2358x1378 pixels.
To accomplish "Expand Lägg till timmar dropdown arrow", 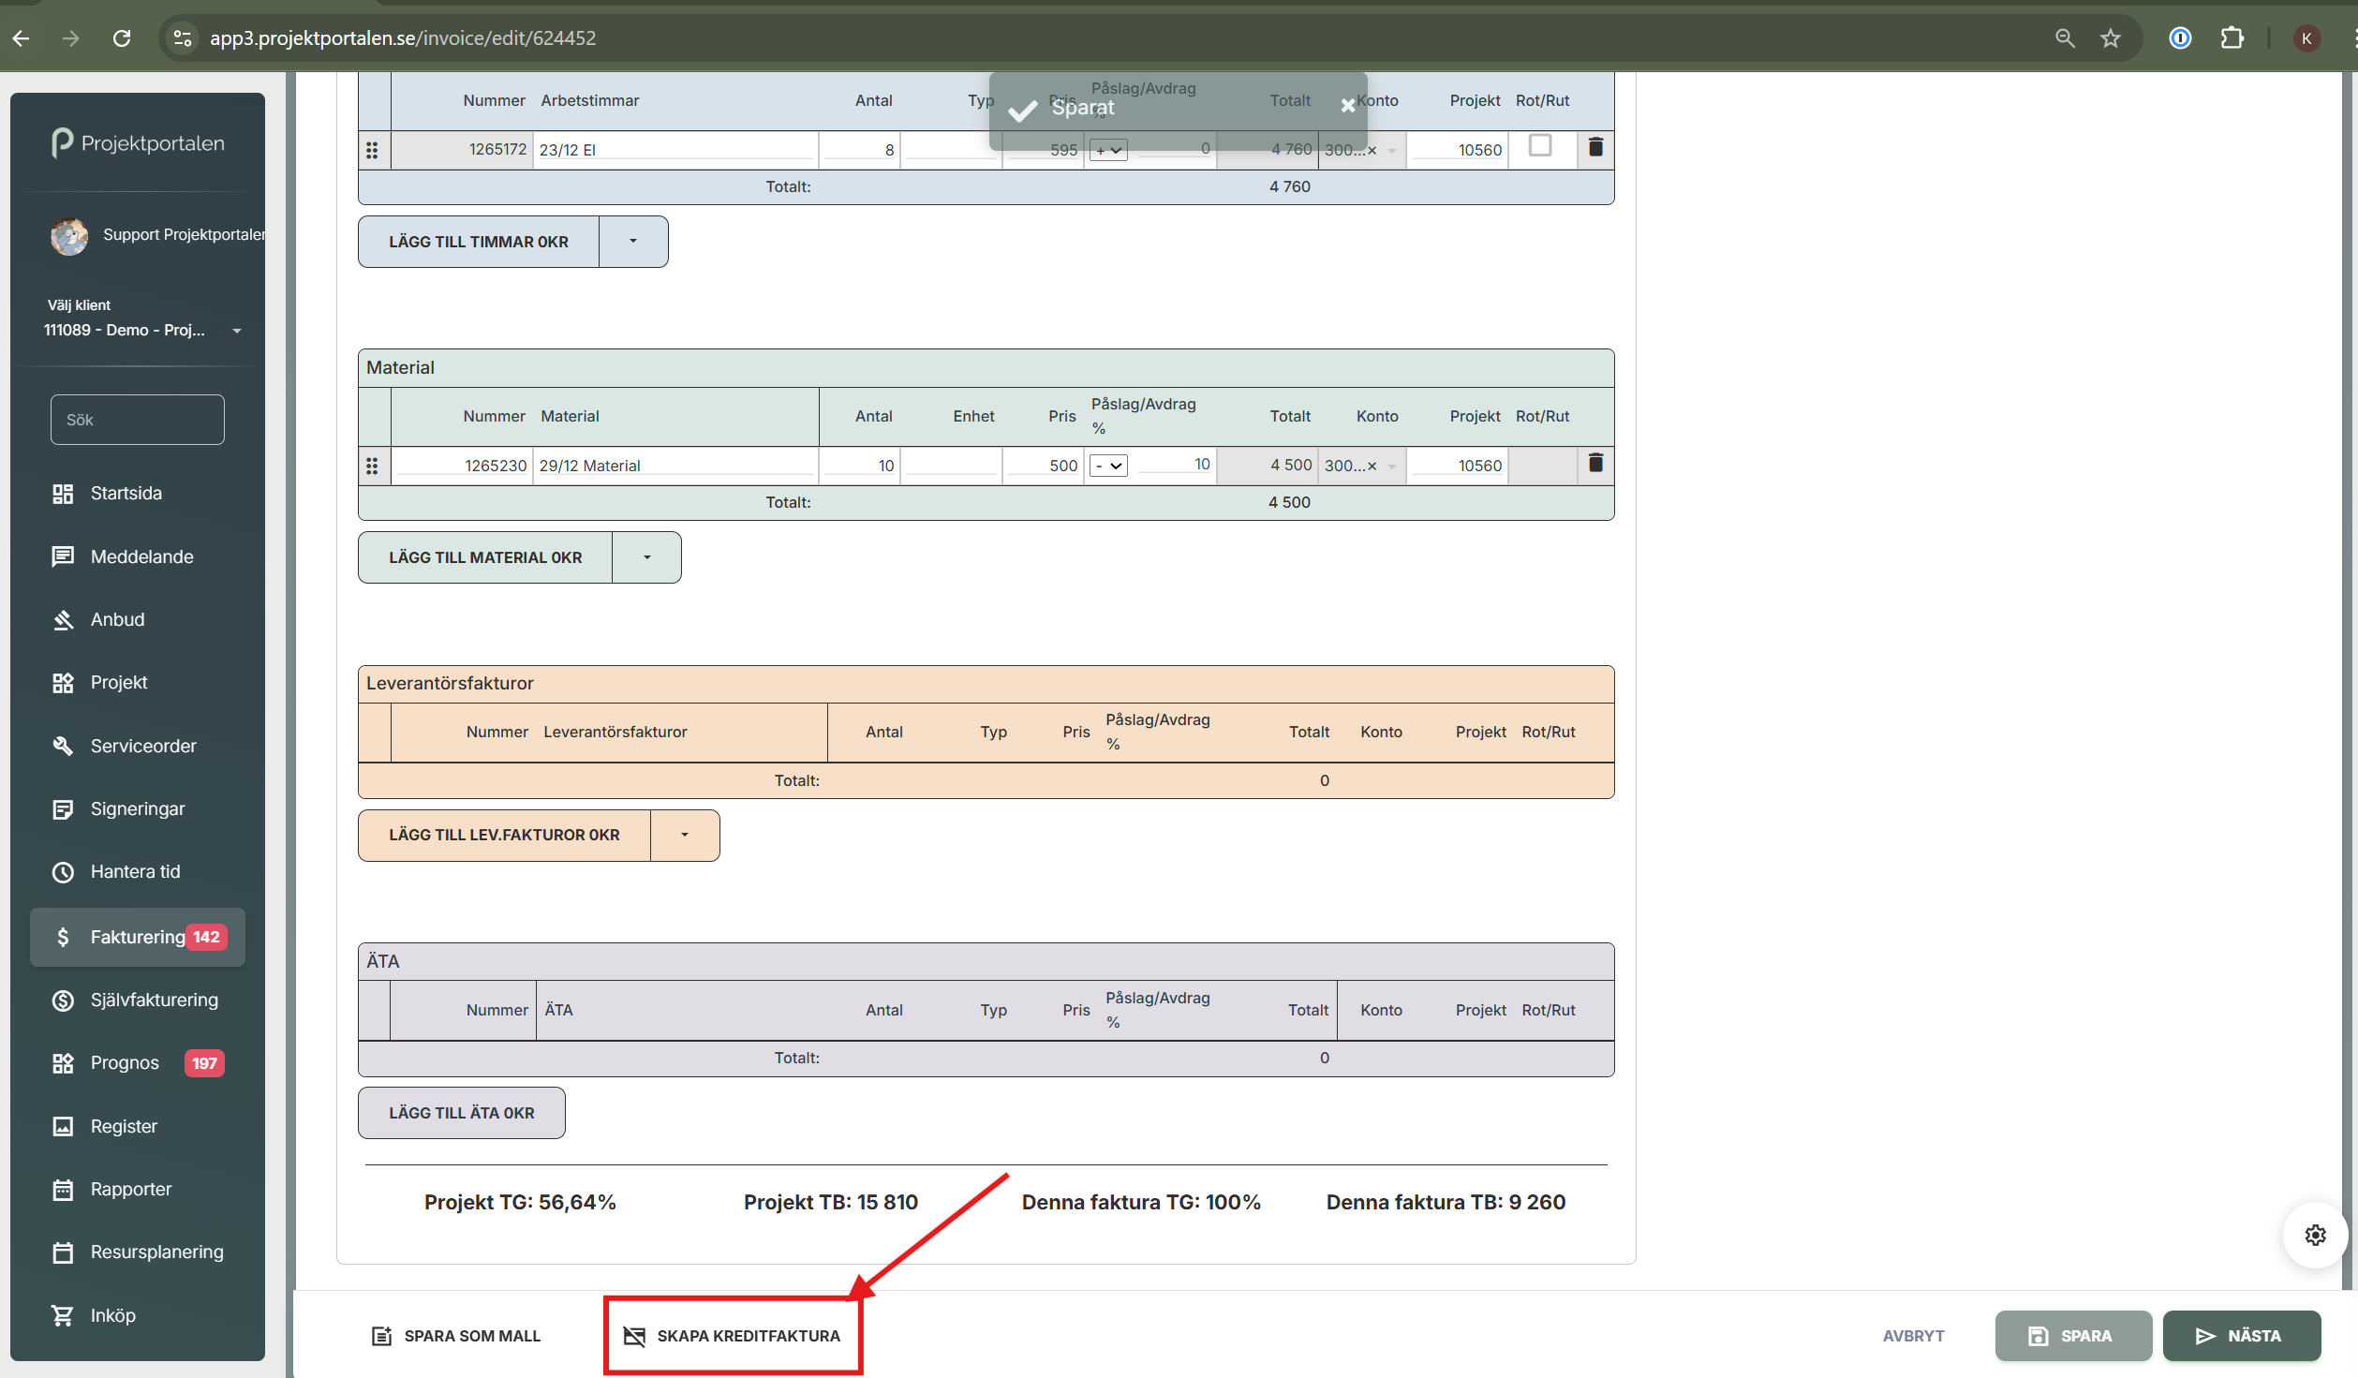I will [633, 242].
